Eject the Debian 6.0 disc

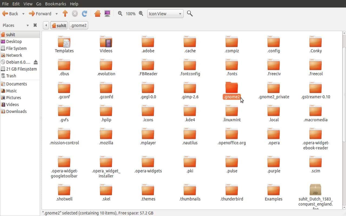click(x=35, y=62)
